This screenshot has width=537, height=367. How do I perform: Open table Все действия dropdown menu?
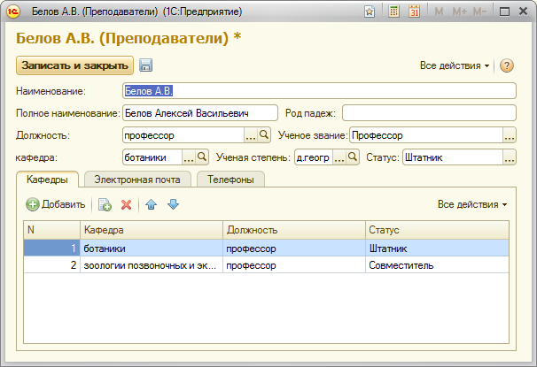pos(472,204)
